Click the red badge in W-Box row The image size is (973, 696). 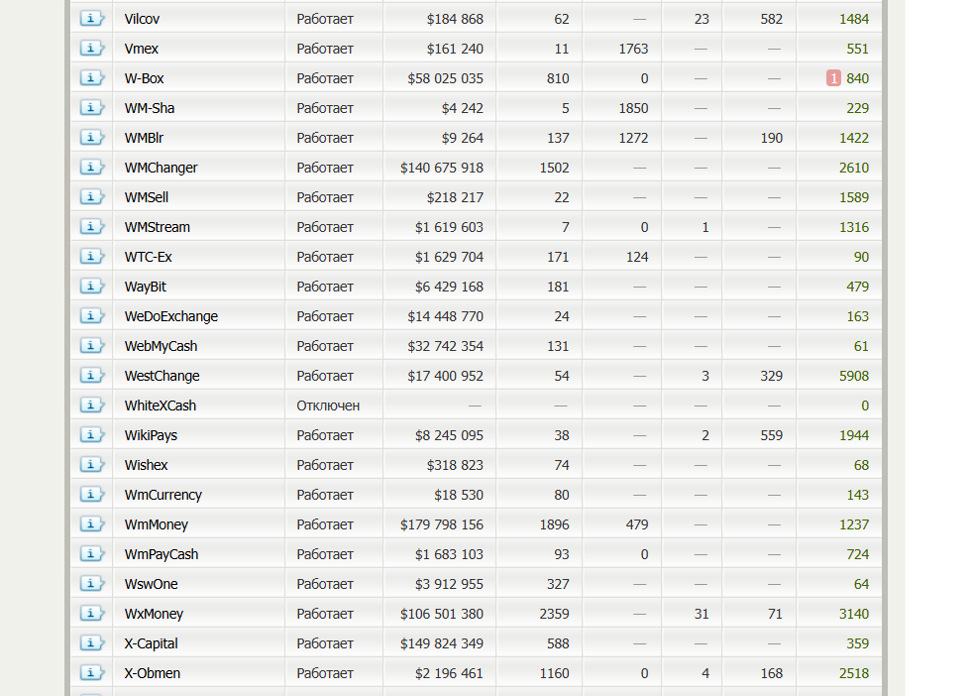[x=833, y=78]
